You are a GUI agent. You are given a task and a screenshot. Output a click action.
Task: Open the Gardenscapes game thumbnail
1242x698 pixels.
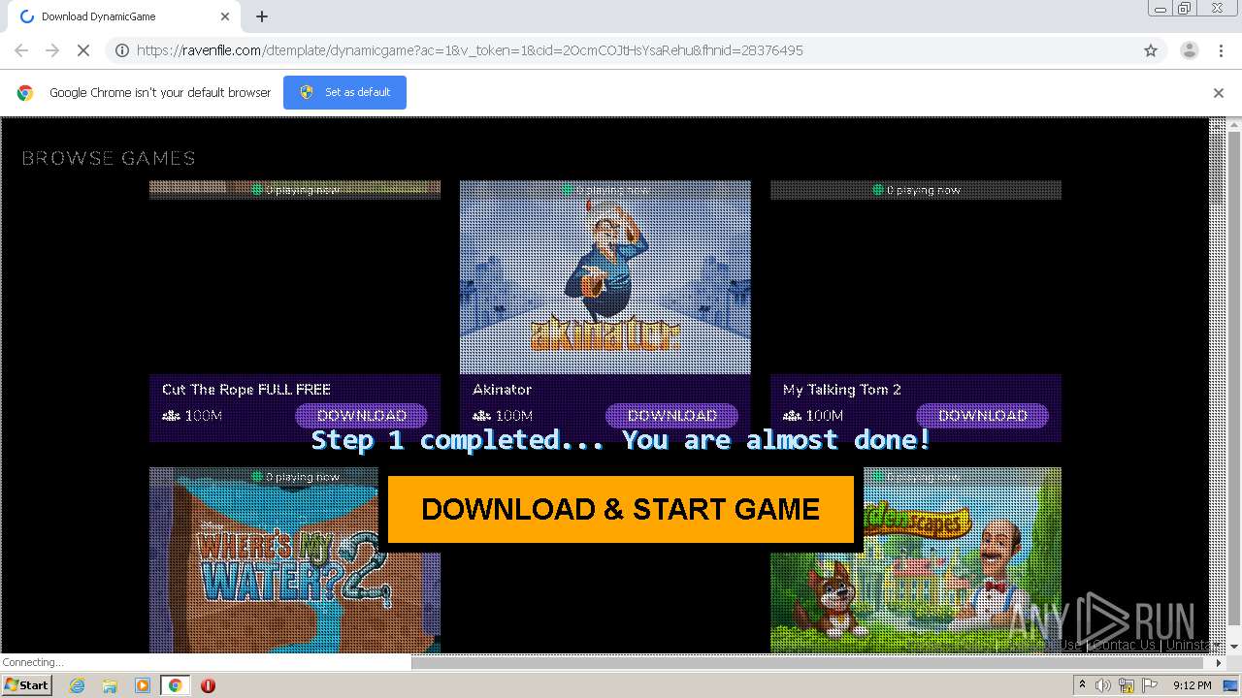point(916,560)
